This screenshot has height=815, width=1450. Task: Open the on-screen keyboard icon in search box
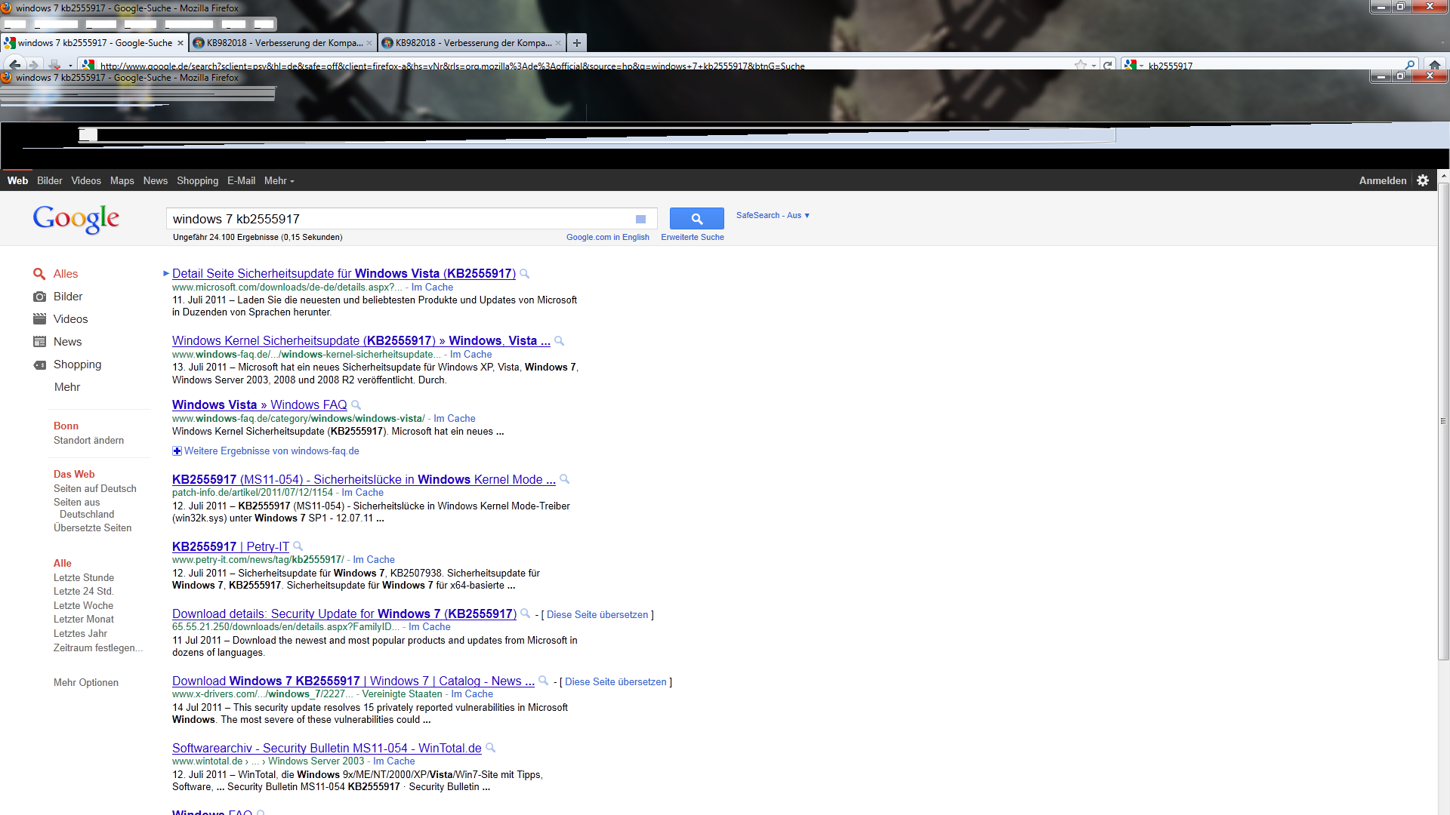coord(640,219)
